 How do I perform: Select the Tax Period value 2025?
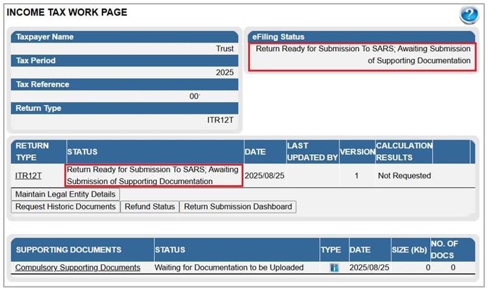(x=224, y=72)
